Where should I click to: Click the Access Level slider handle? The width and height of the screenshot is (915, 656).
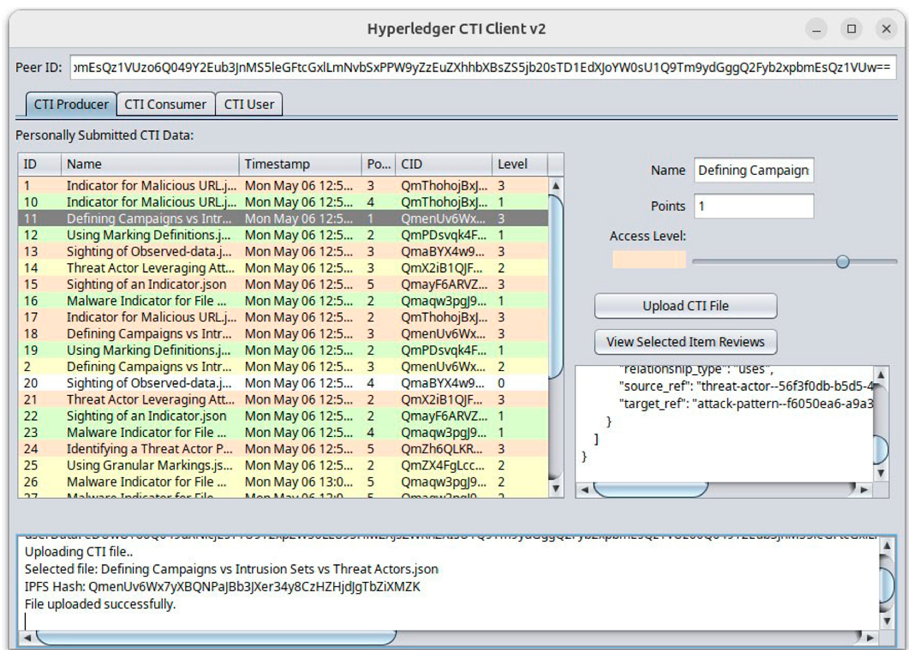coord(842,262)
